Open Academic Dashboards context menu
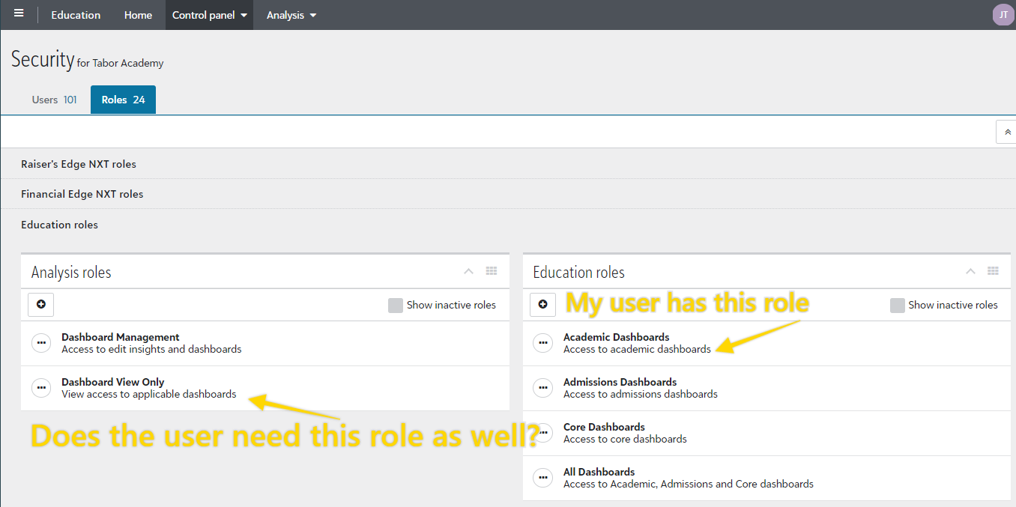The width and height of the screenshot is (1016, 507). 542,343
